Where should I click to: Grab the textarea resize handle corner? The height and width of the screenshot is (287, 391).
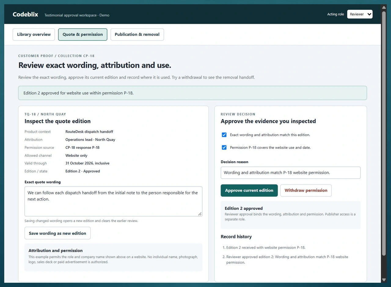(200, 214)
